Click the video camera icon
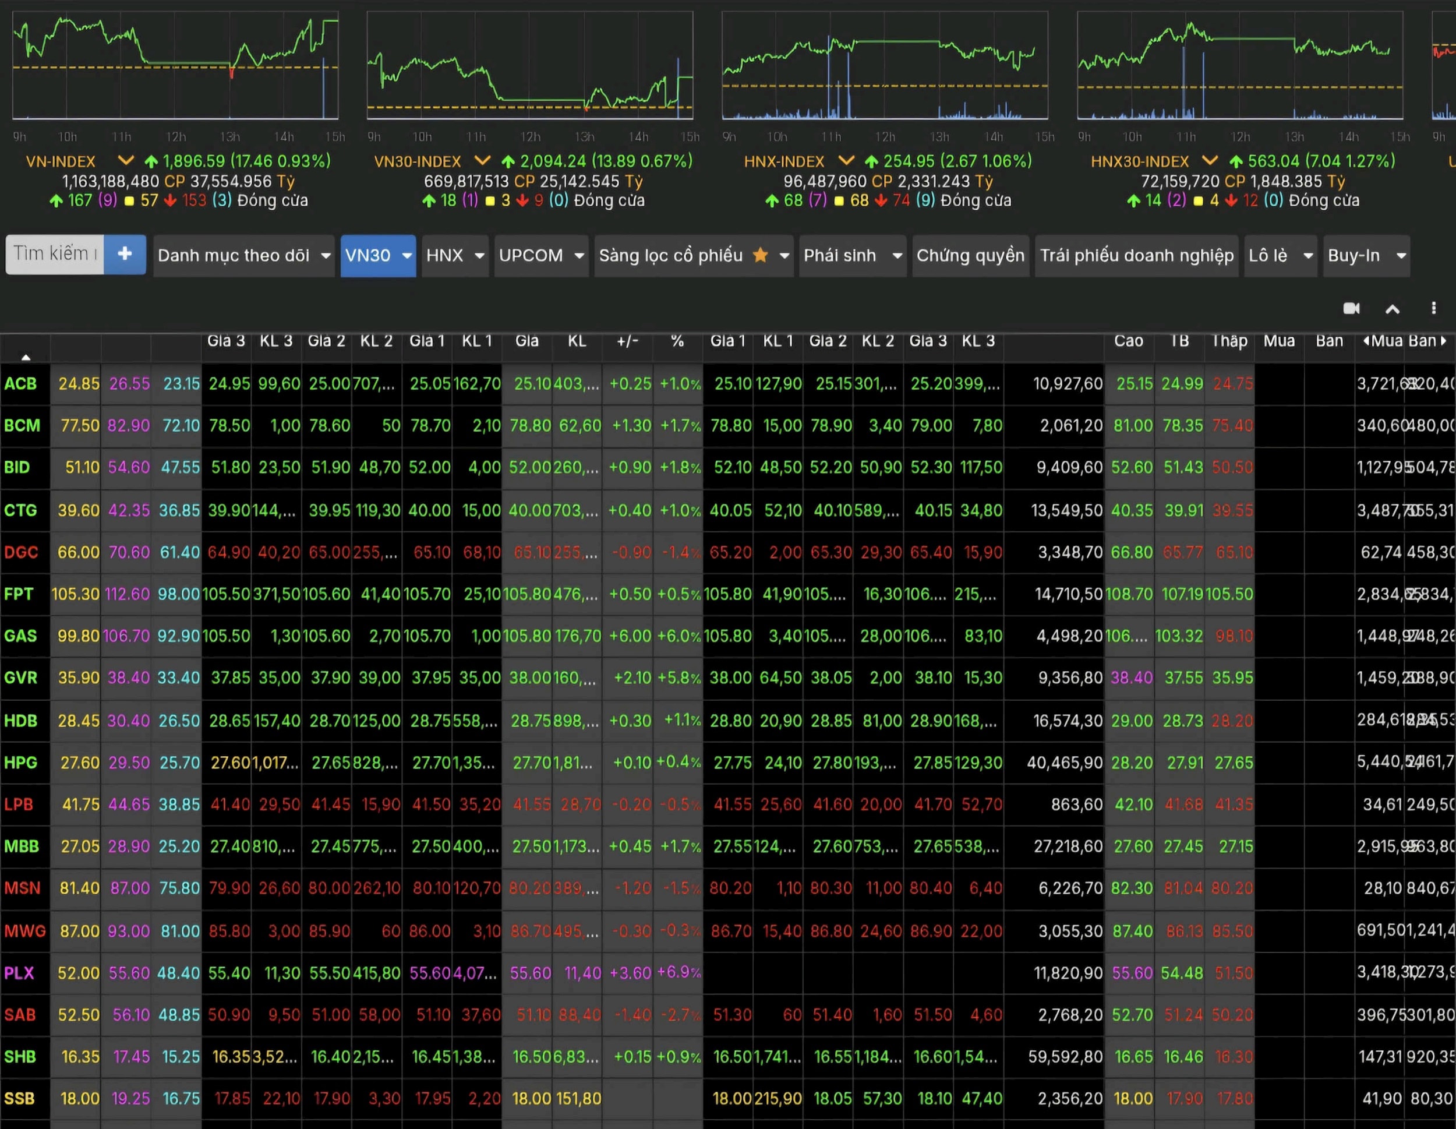The image size is (1456, 1129). [1351, 308]
